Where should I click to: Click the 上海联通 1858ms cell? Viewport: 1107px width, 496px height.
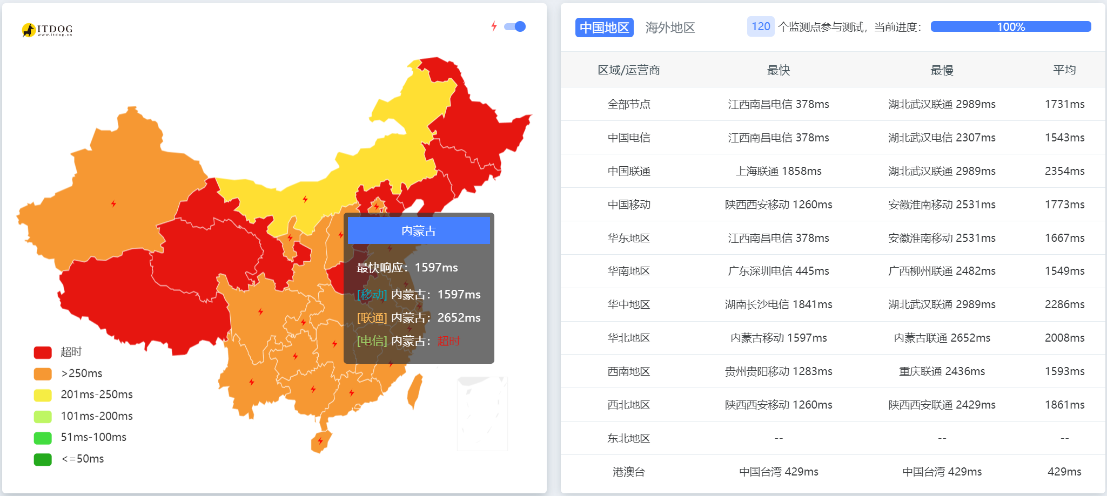pyautogui.click(x=779, y=171)
